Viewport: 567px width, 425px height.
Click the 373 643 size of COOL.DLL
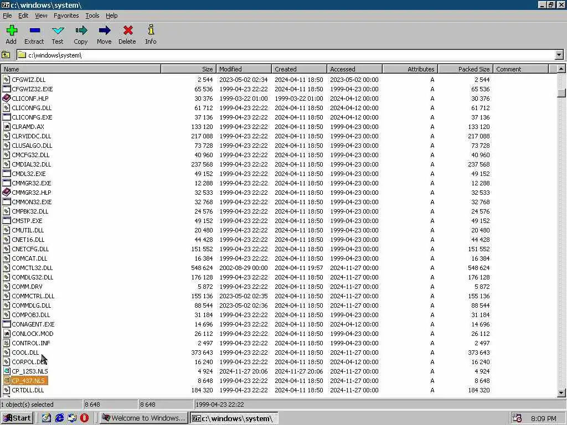pyautogui.click(x=202, y=353)
